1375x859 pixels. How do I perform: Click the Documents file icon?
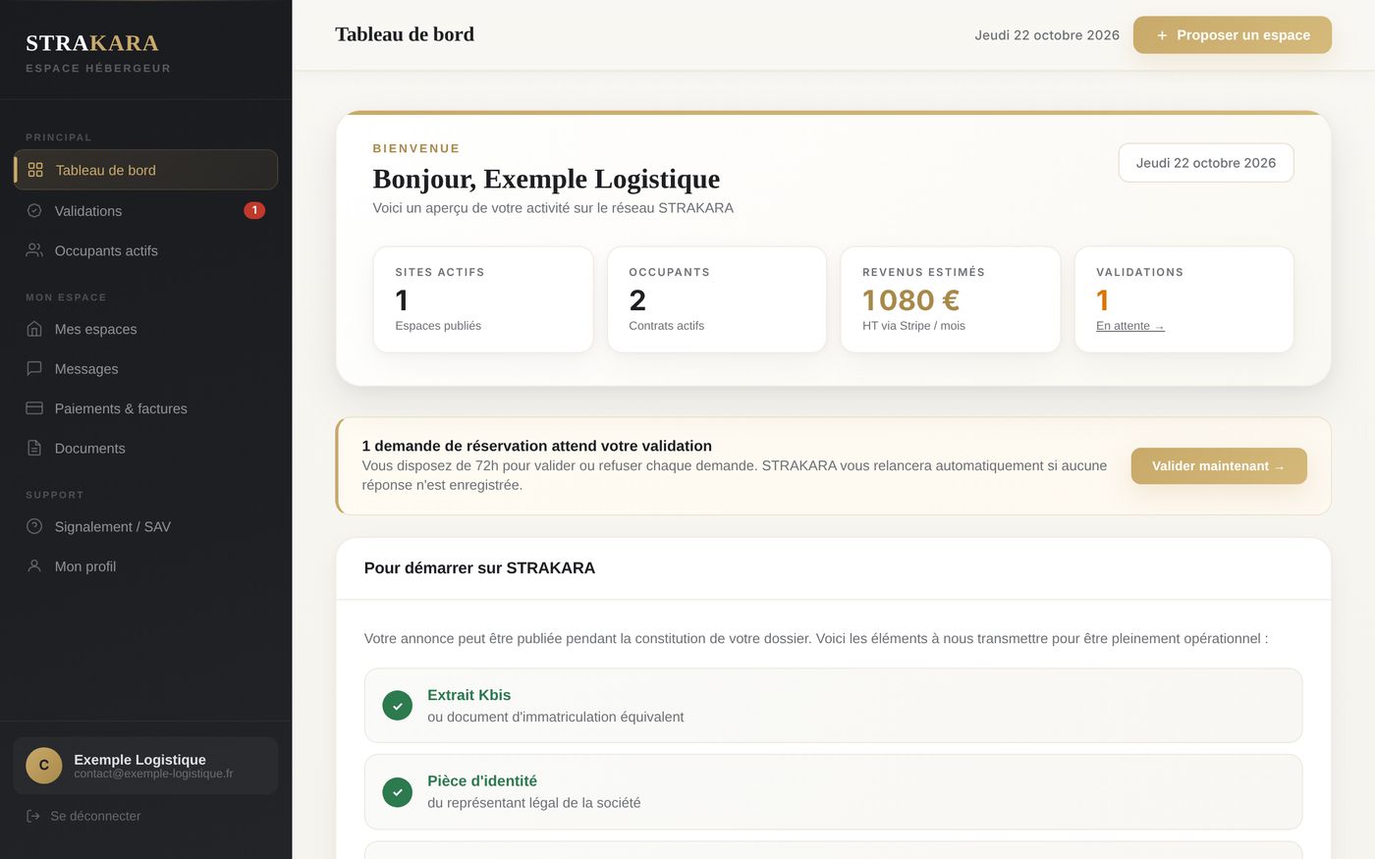34,448
